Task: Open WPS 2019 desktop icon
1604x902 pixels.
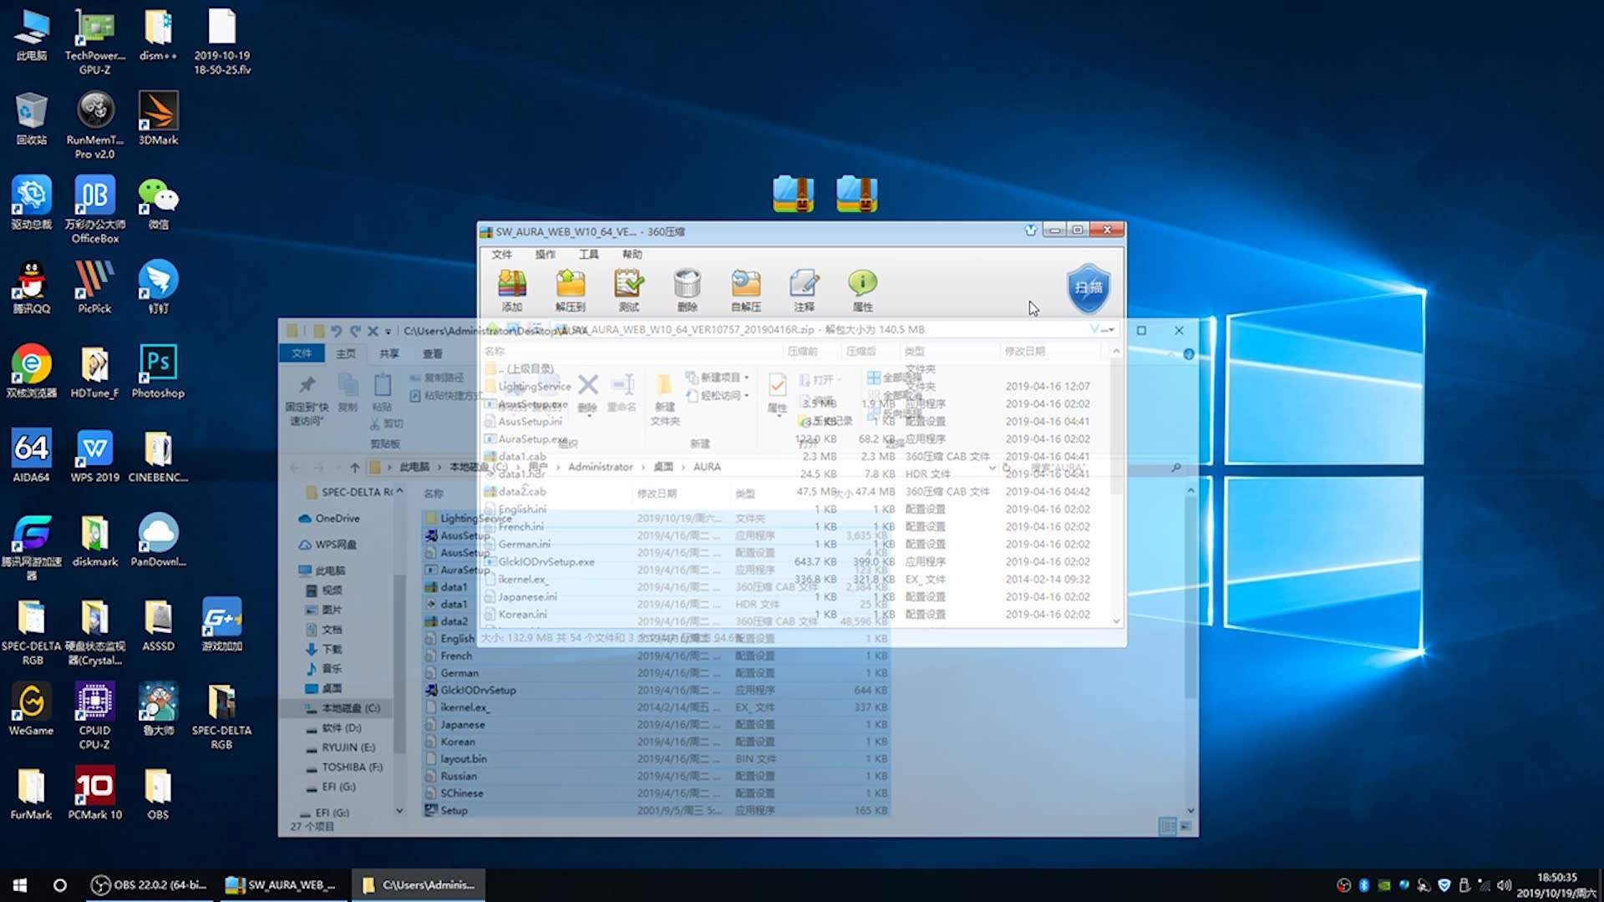Action: coord(94,456)
